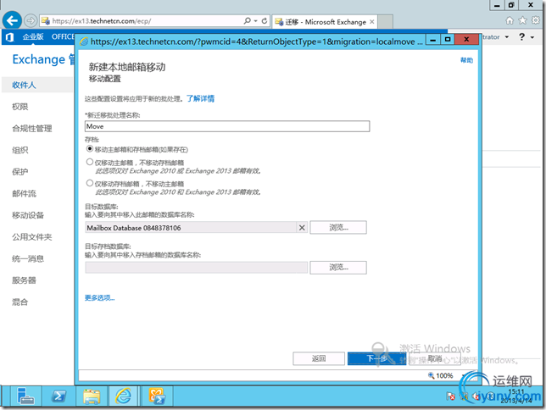546x410 pixels.
Task: Launch Server Manager from the taskbar
Action: [x=25, y=396]
